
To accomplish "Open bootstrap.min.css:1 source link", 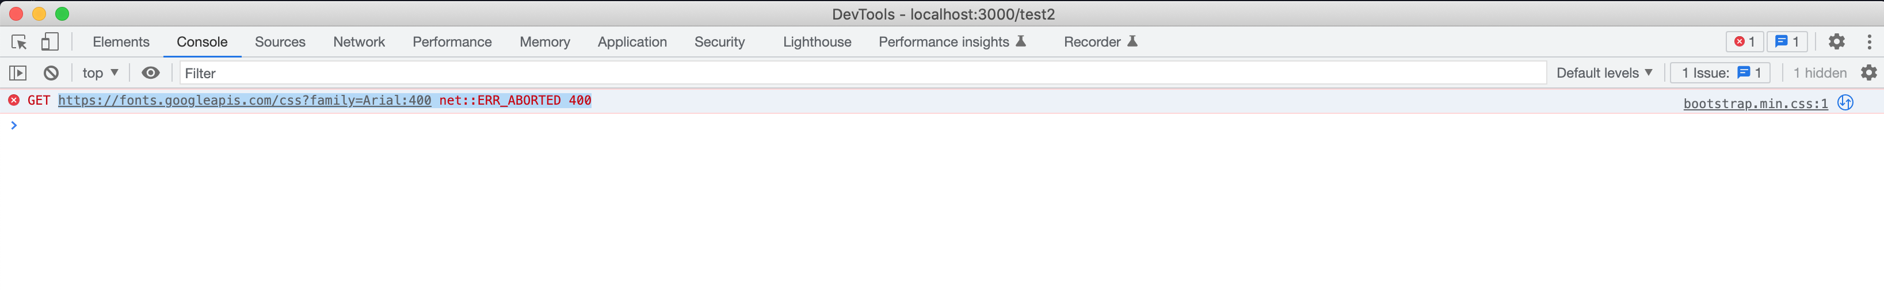I will pos(1755,104).
